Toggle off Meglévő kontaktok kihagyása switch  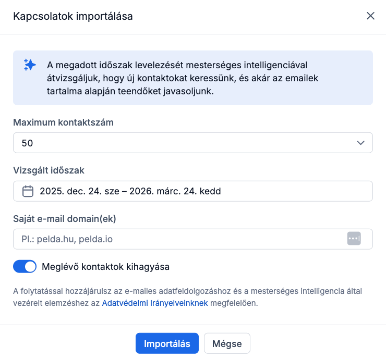point(25,267)
